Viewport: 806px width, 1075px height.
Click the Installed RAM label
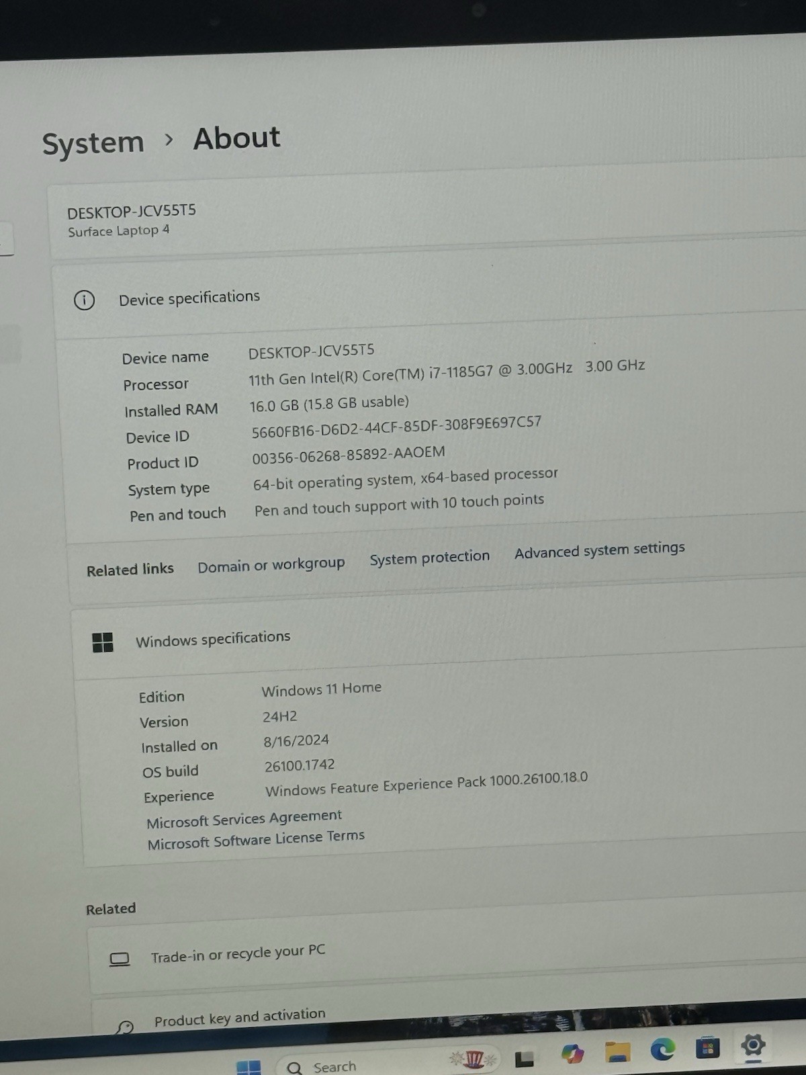click(171, 411)
